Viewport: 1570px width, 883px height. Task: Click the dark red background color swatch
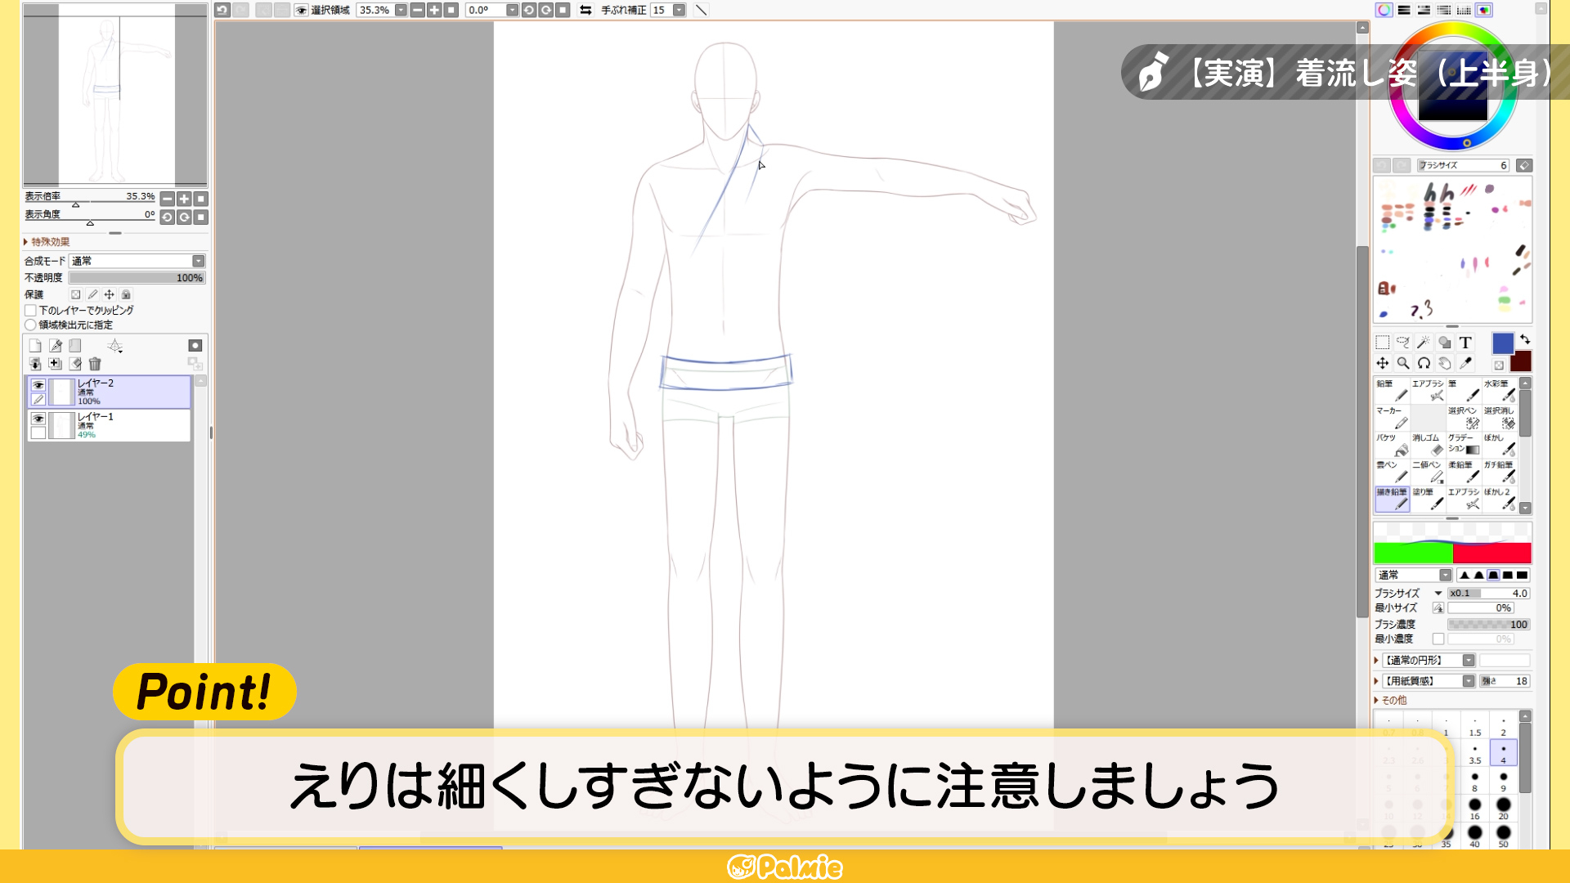click(1521, 361)
